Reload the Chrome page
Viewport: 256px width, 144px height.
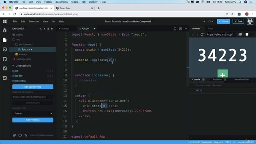[x=15, y=14]
